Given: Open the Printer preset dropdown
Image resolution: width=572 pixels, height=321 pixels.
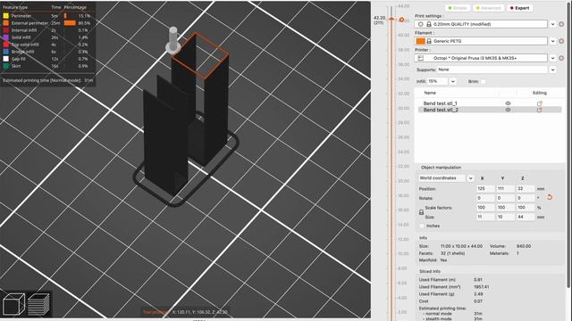Looking at the screenshot, I should tap(553, 58).
